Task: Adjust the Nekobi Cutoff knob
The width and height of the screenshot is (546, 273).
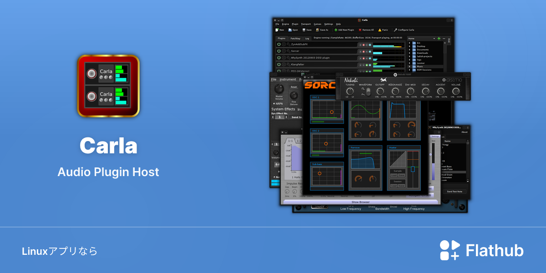Action: (380, 91)
